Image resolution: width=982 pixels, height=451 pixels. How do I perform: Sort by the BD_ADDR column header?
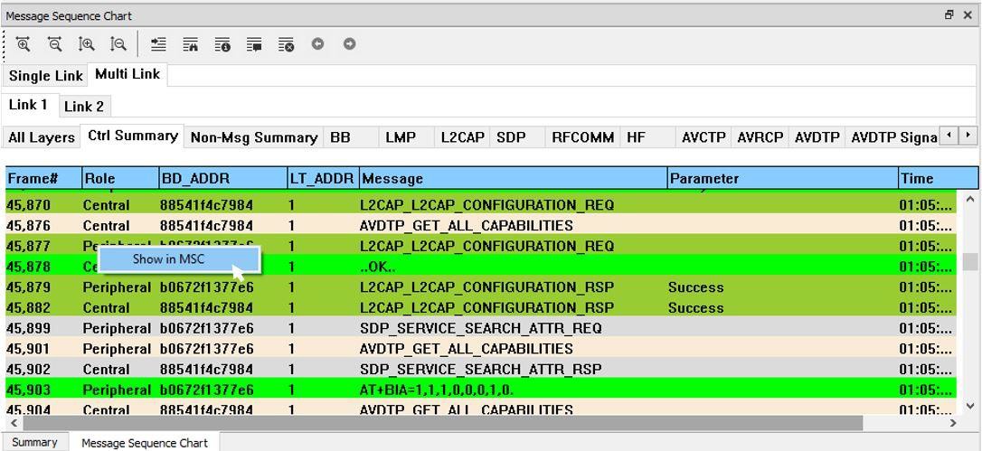coord(223,179)
